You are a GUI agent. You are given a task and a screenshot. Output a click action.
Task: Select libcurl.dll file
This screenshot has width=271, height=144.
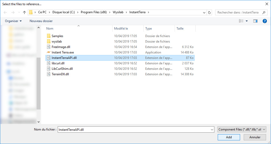tap(58, 63)
